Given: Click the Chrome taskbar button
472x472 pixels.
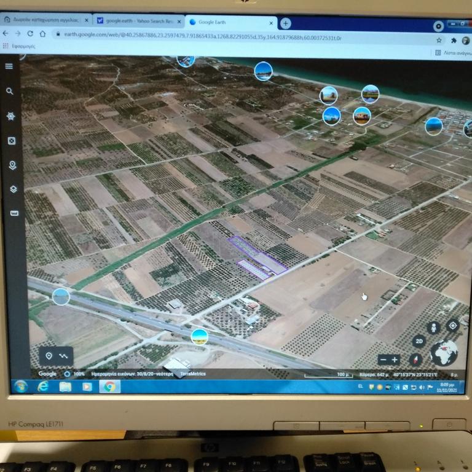Looking at the screenshot, I should pos(110,387).
